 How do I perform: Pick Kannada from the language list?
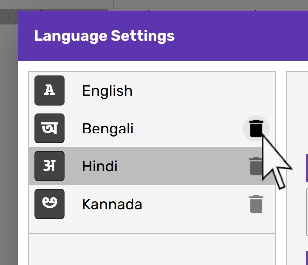(112, 204)
